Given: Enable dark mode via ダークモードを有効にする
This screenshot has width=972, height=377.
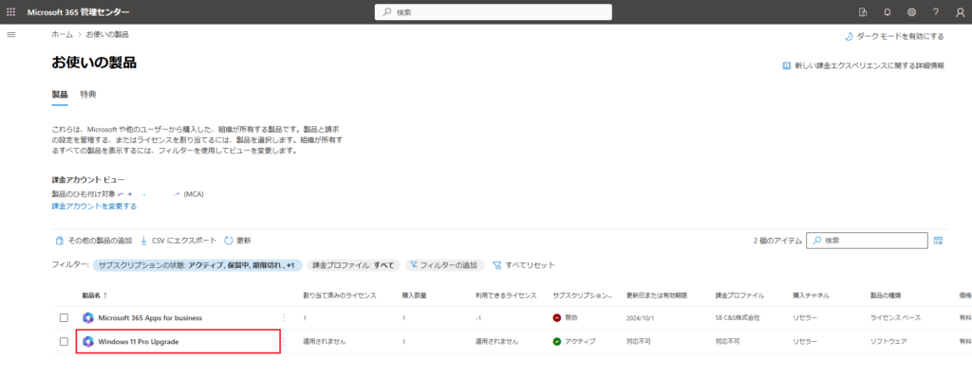Looking at the screenshot, I should click(894, 37).
